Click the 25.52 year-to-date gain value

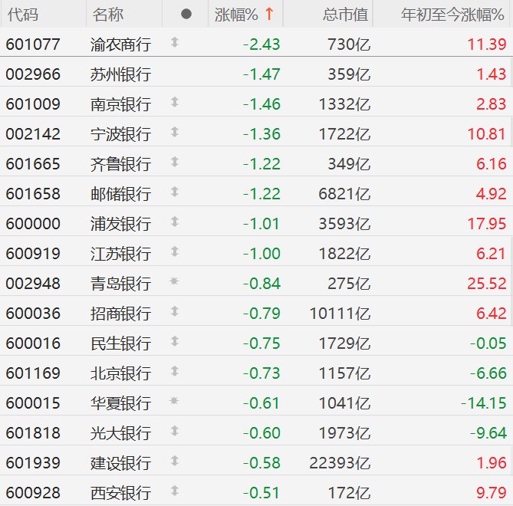coord(487,283)
